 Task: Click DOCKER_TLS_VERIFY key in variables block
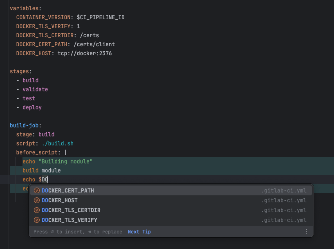tap(43, 26)
